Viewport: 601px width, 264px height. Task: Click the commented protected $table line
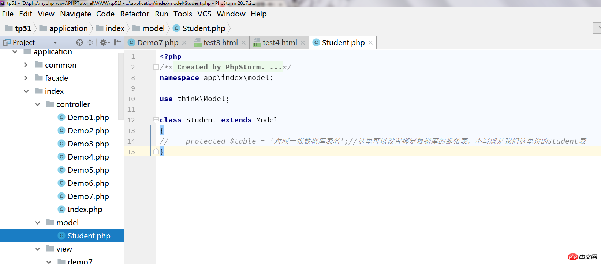(373, 141)
